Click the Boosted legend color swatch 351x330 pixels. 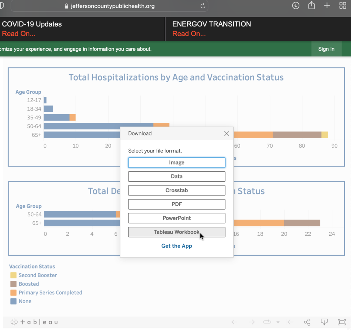[13, 284]
